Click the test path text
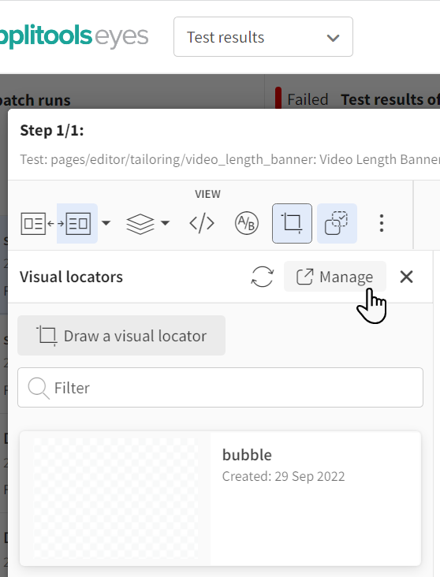Viewport: 440px width, 577px height. tap(229, 160)
